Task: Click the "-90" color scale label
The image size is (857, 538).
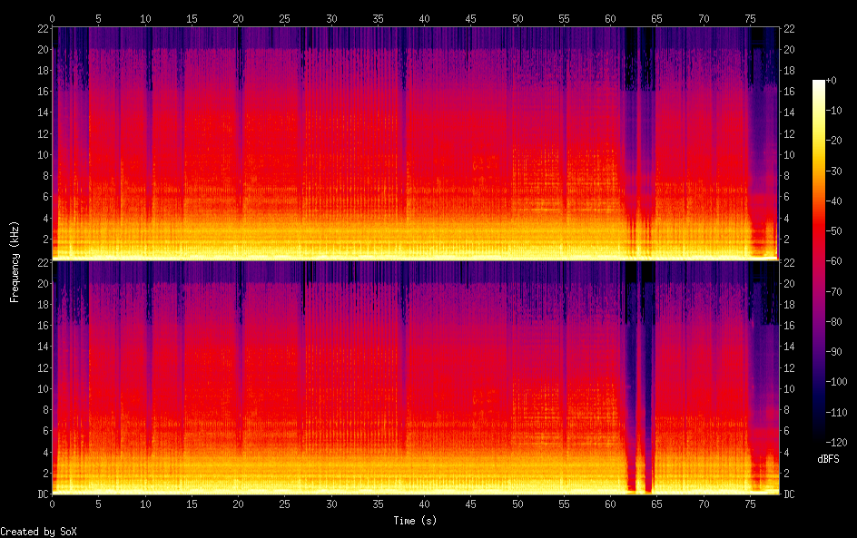Action: (834, 352)
